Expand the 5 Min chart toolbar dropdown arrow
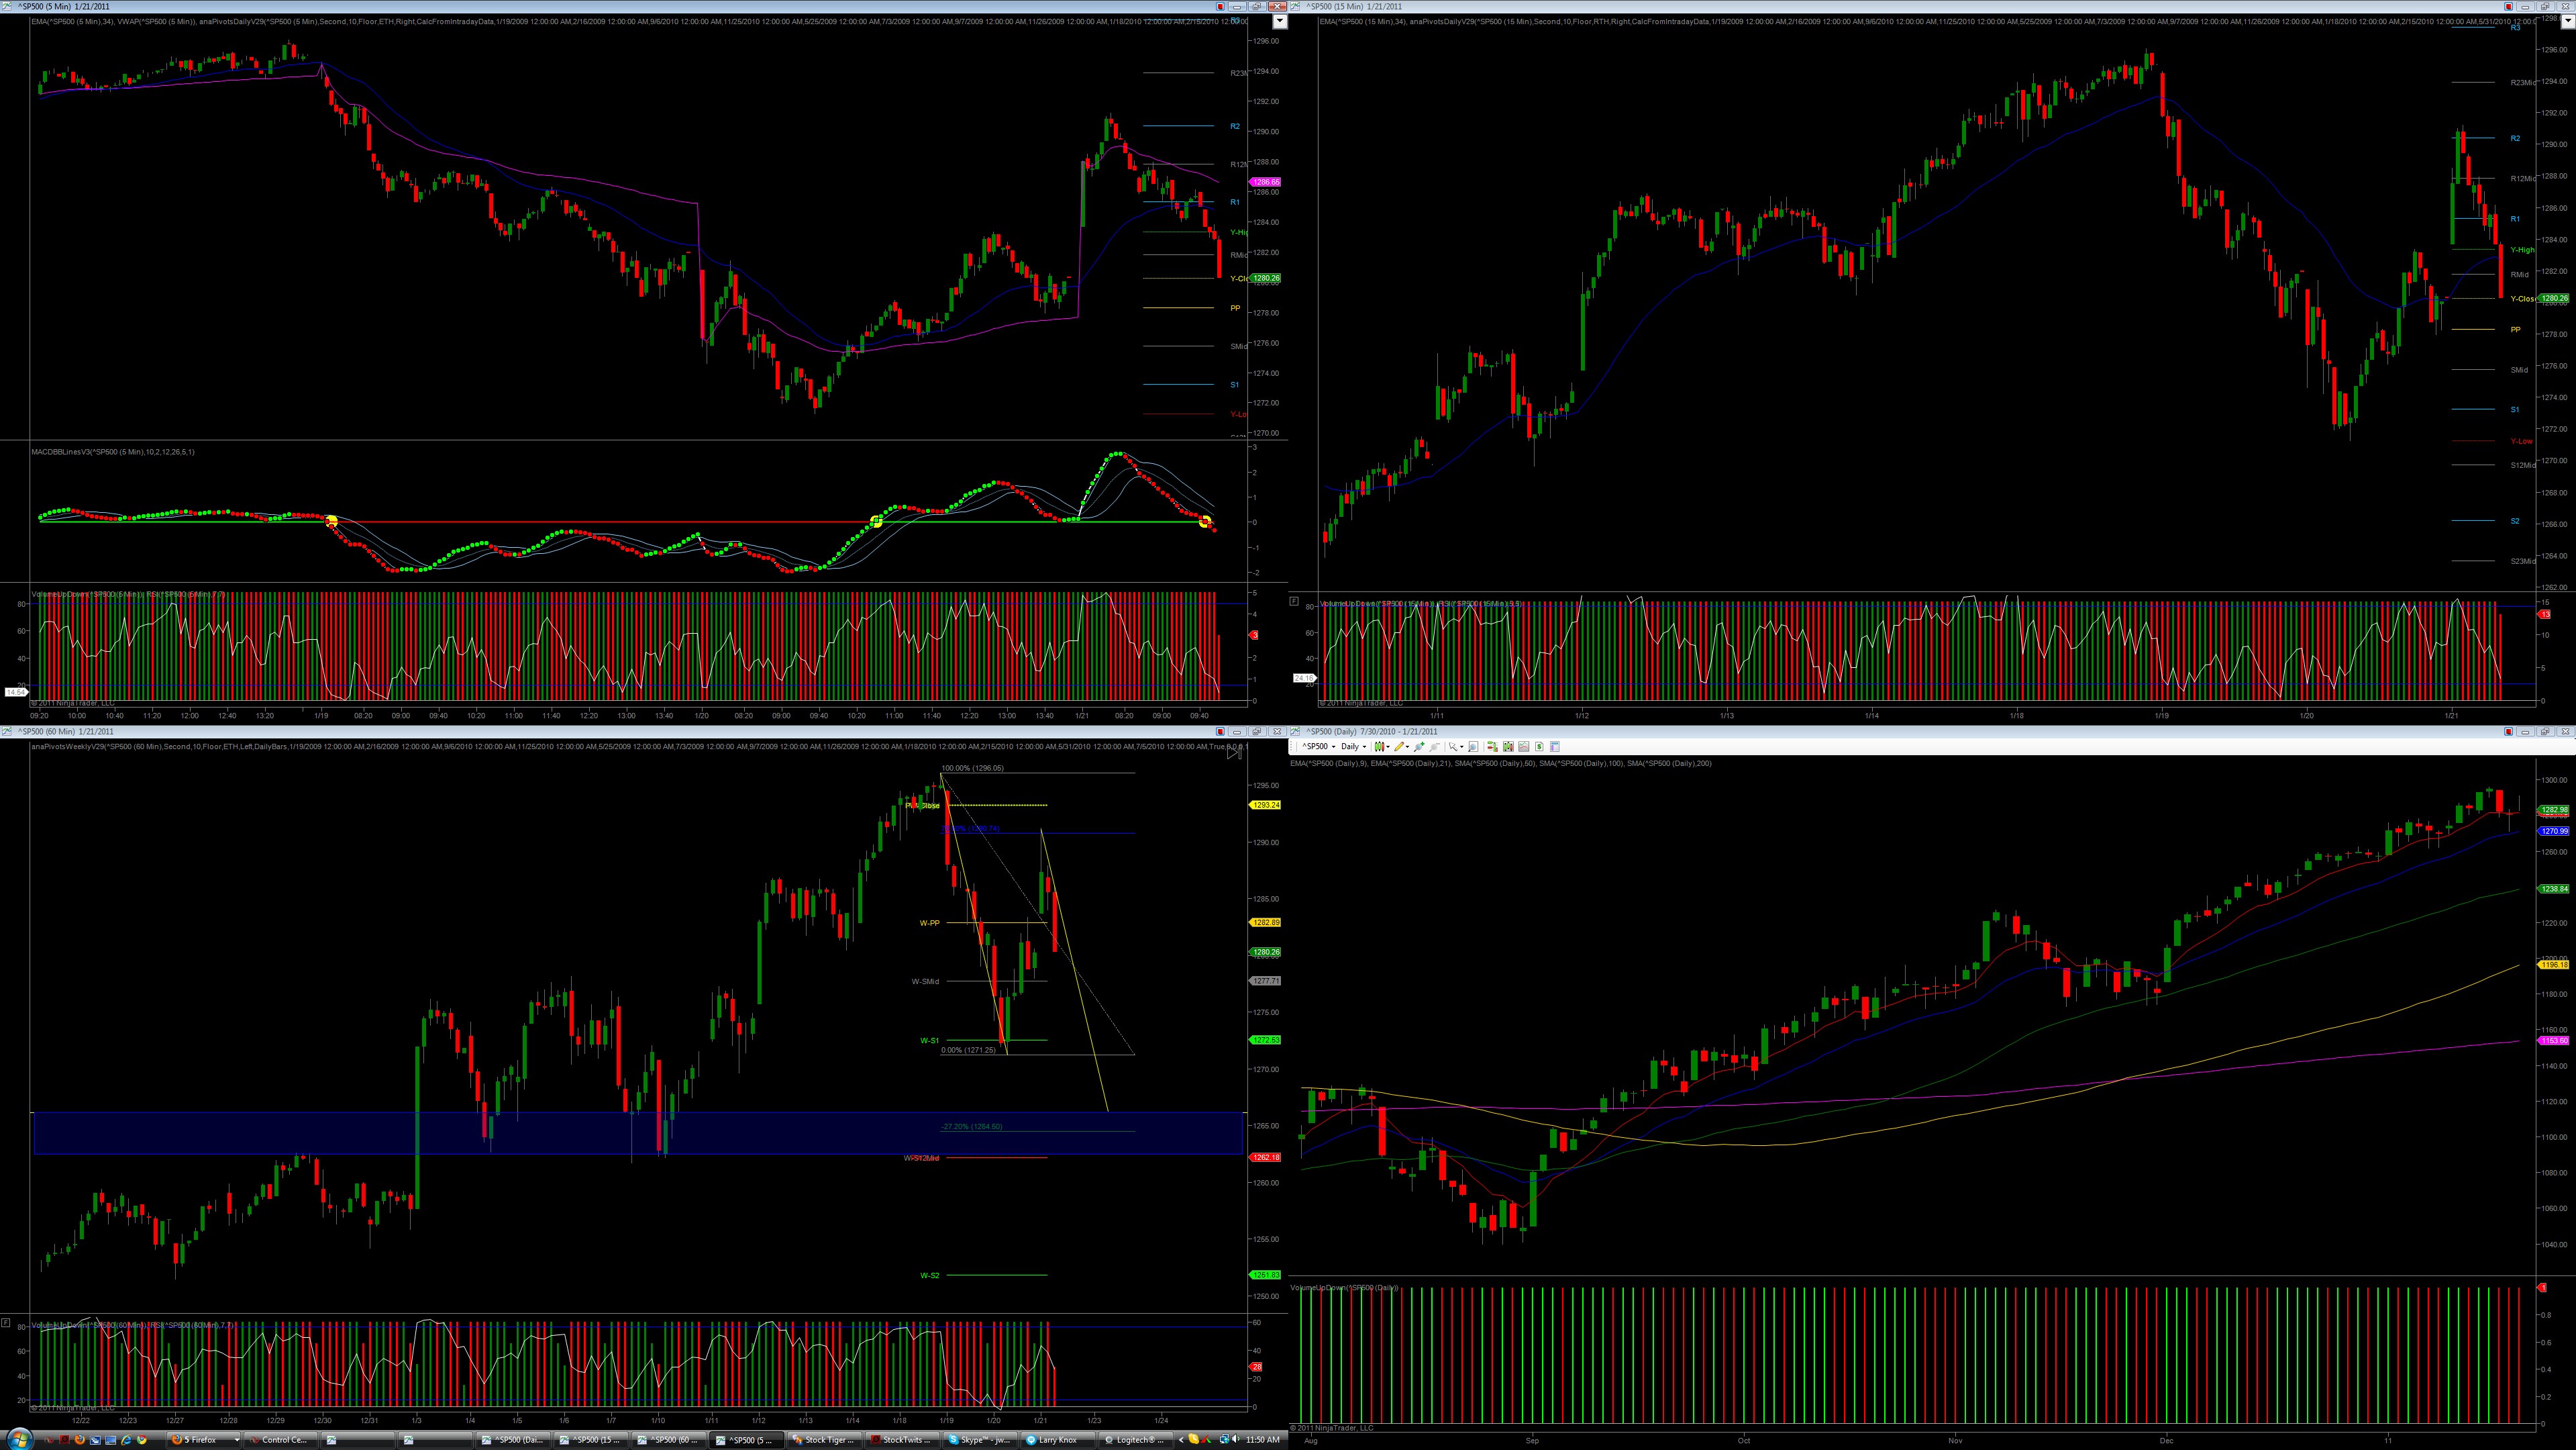The image size is (2576, 1450). click(1279, 22)
